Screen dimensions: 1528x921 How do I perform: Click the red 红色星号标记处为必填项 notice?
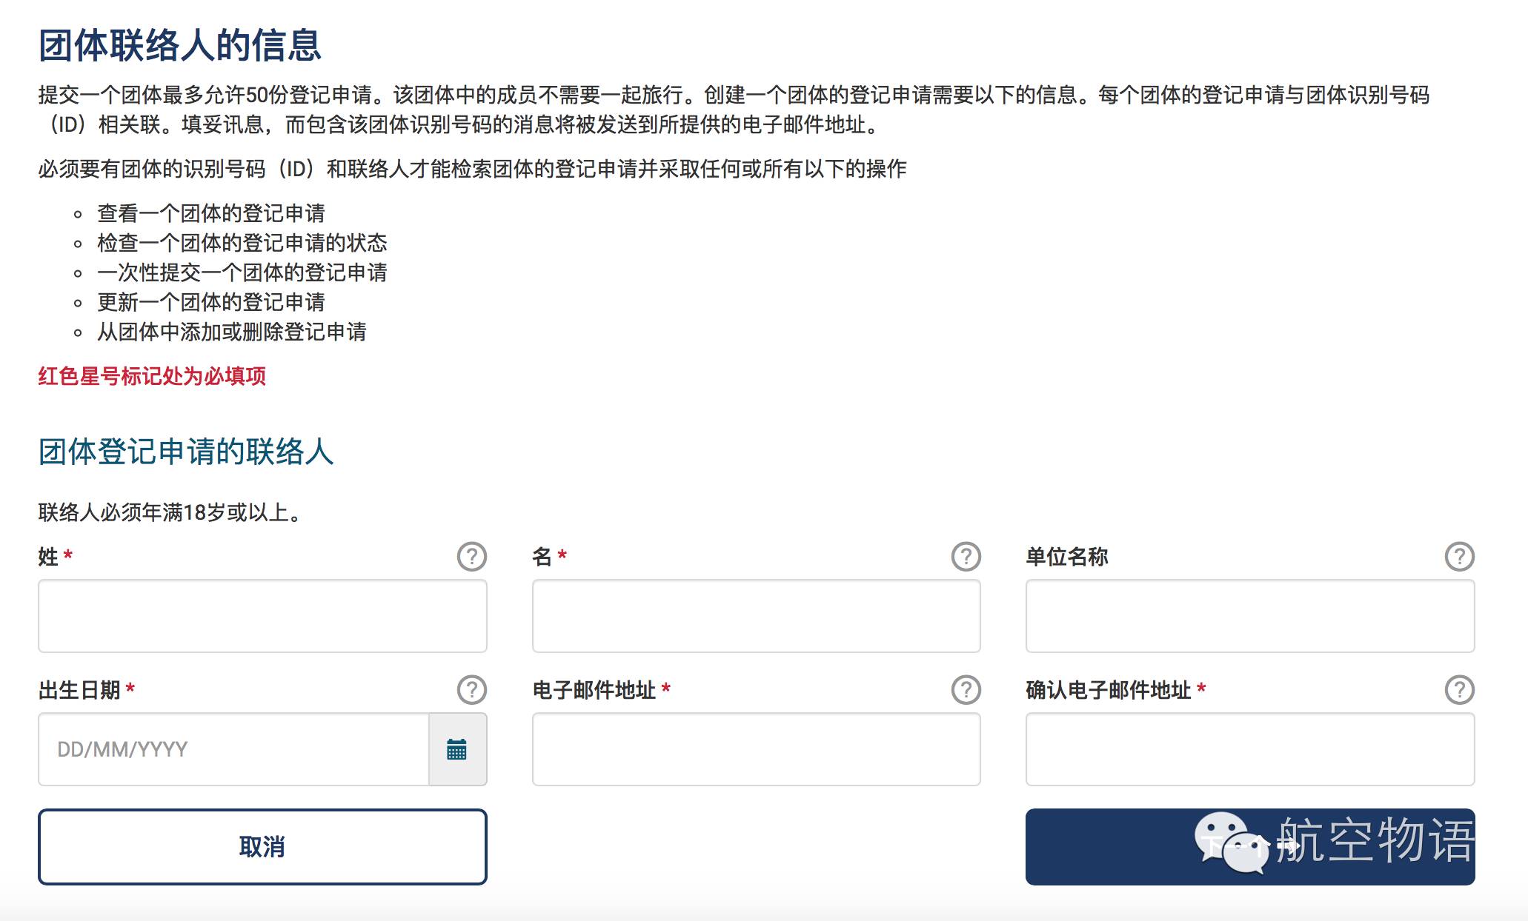[152, 376]
